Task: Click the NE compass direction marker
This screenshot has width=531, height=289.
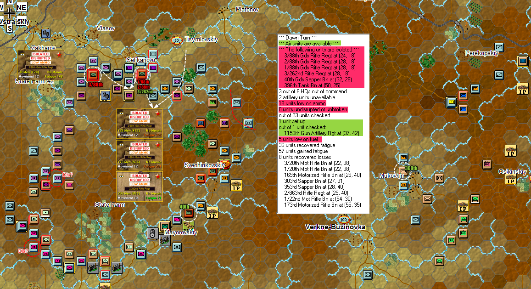Action: click(21, 7)
